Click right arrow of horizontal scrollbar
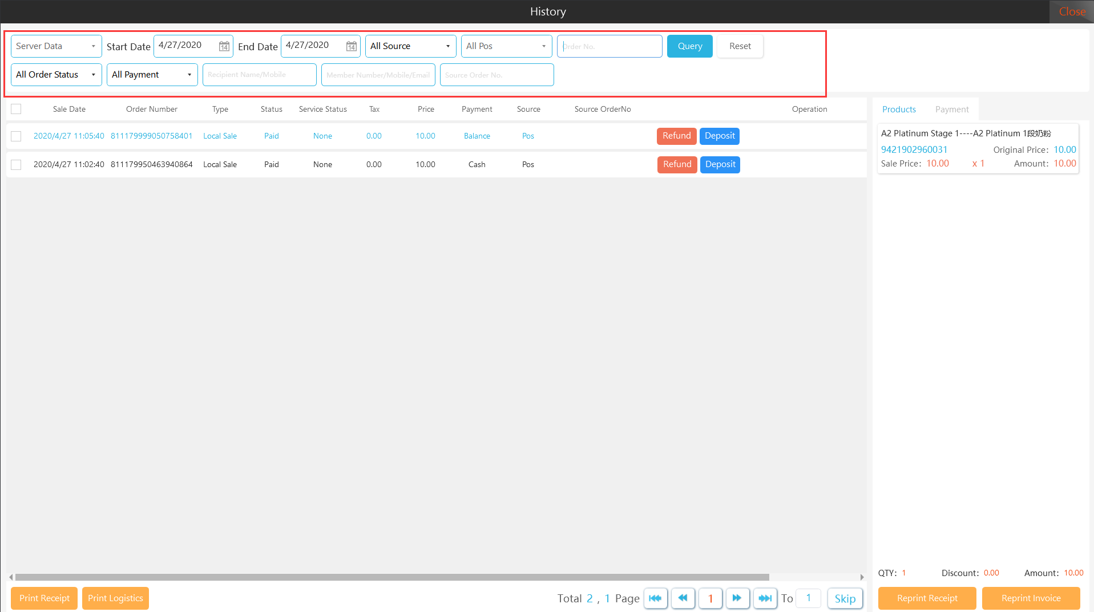 click(862, 577)
